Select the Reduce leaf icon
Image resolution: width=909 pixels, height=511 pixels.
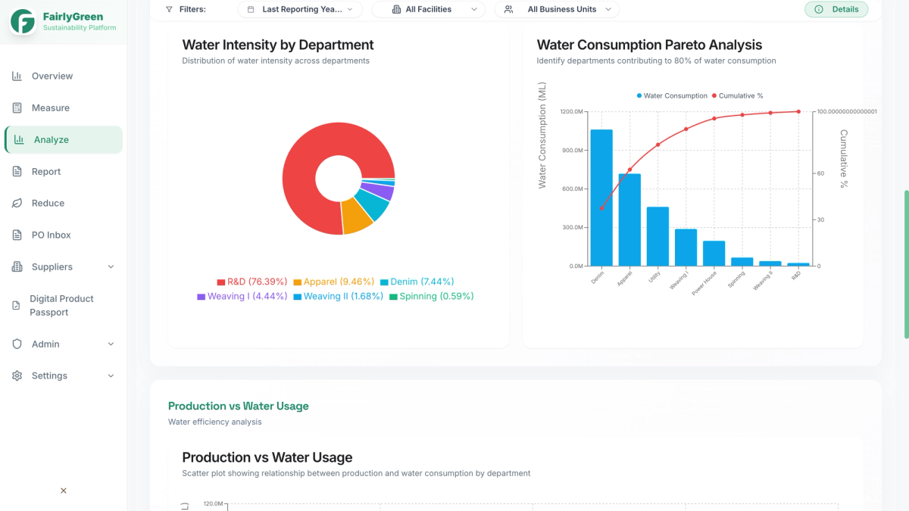click(17, 203)
